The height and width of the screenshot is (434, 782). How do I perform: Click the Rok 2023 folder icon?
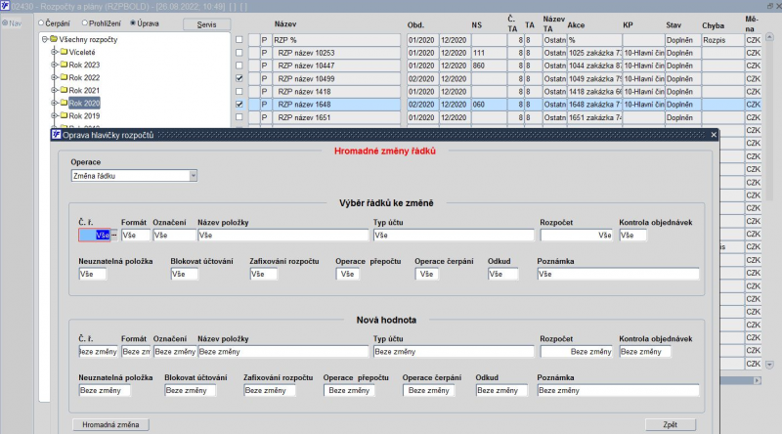[64, 65]
